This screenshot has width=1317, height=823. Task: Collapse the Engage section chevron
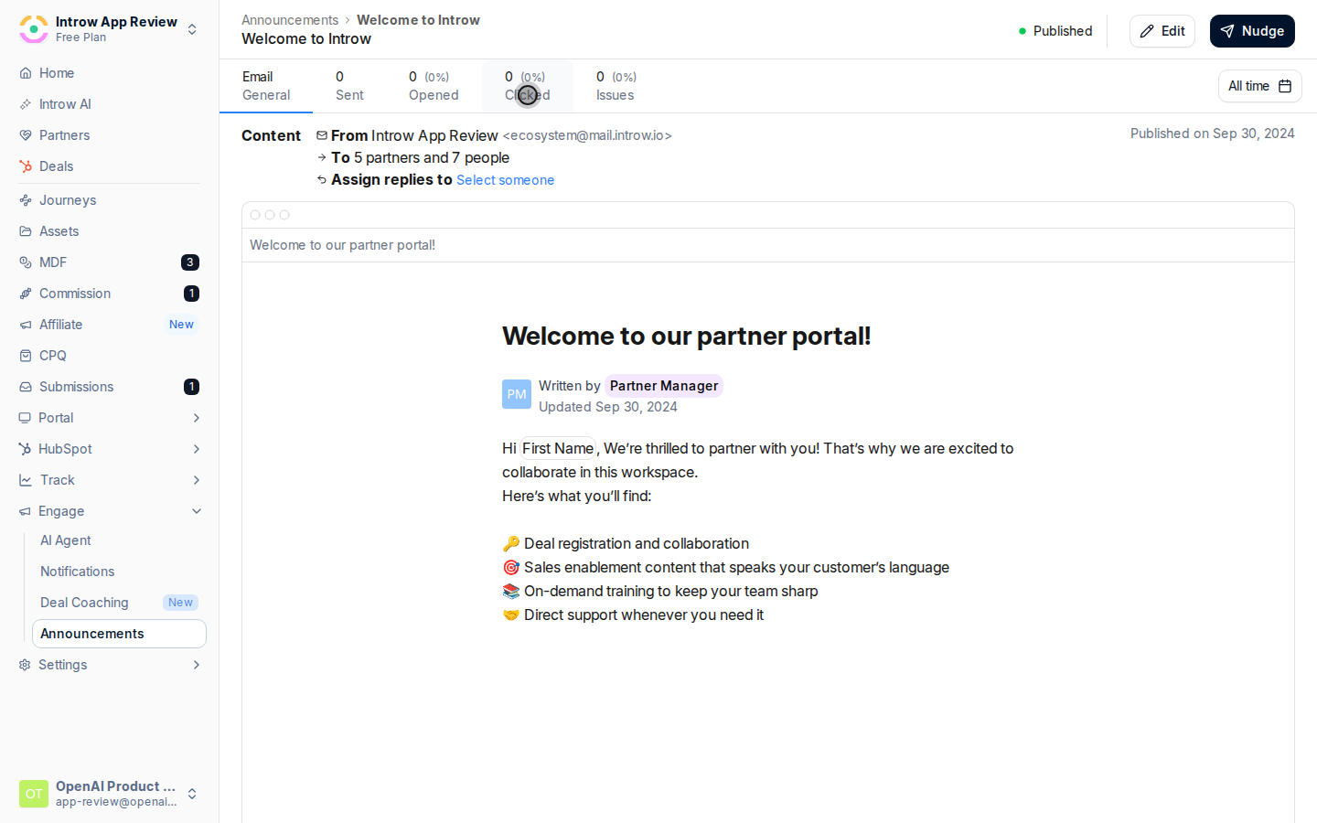click(196, 511)
